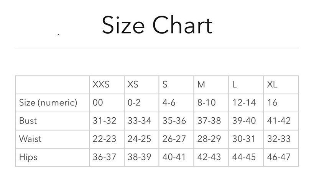This screenshot has height=191, width=314.
Task: Select the numeric size 8-10 cell
Action: coord(207,102)
